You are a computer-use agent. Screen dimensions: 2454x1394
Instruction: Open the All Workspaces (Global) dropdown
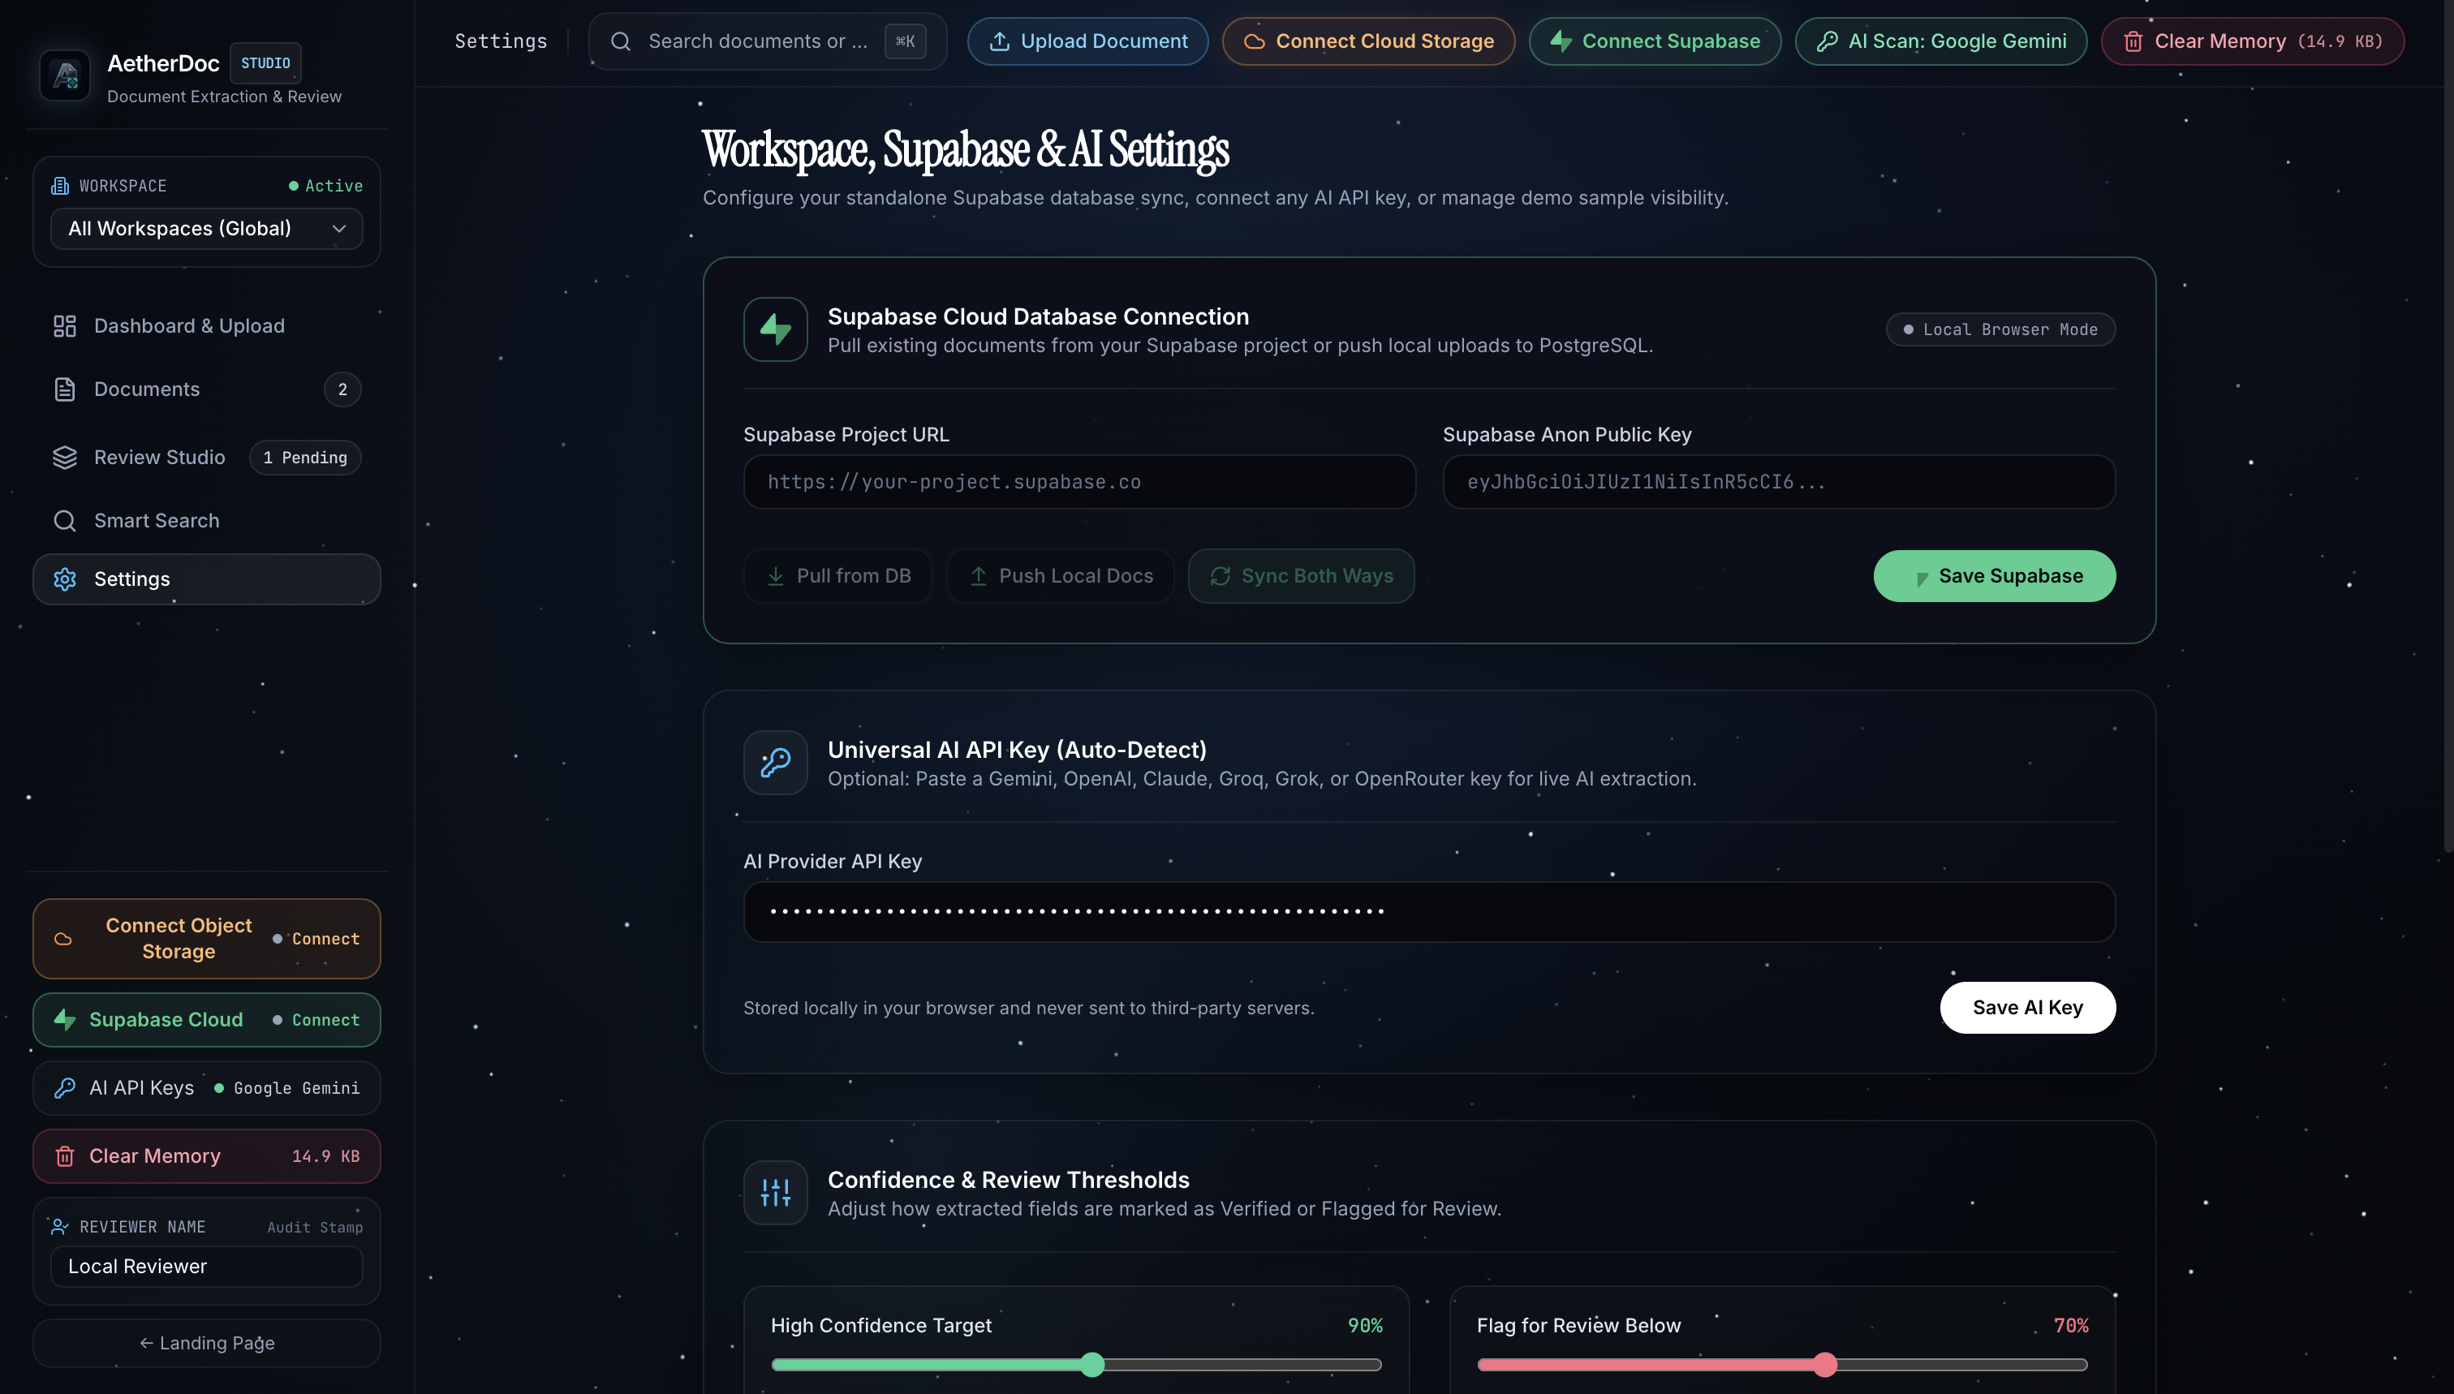pyautogui.click(x=207, y=229)
